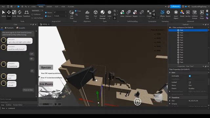Toggle the pivot Snap checkbox

point(76,11)
